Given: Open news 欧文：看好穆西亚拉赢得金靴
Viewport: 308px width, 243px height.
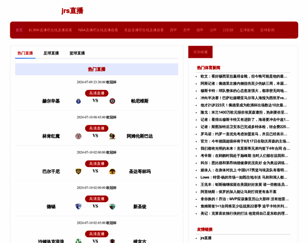Looking at the screenshot, I should (244, 77).
